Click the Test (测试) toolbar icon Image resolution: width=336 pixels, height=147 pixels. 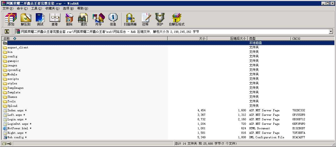(40, 19)
